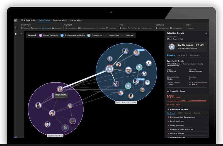Open the AI Insight tab
The height and width of the screenshot is (146, 223).
(x=183, y=55)
